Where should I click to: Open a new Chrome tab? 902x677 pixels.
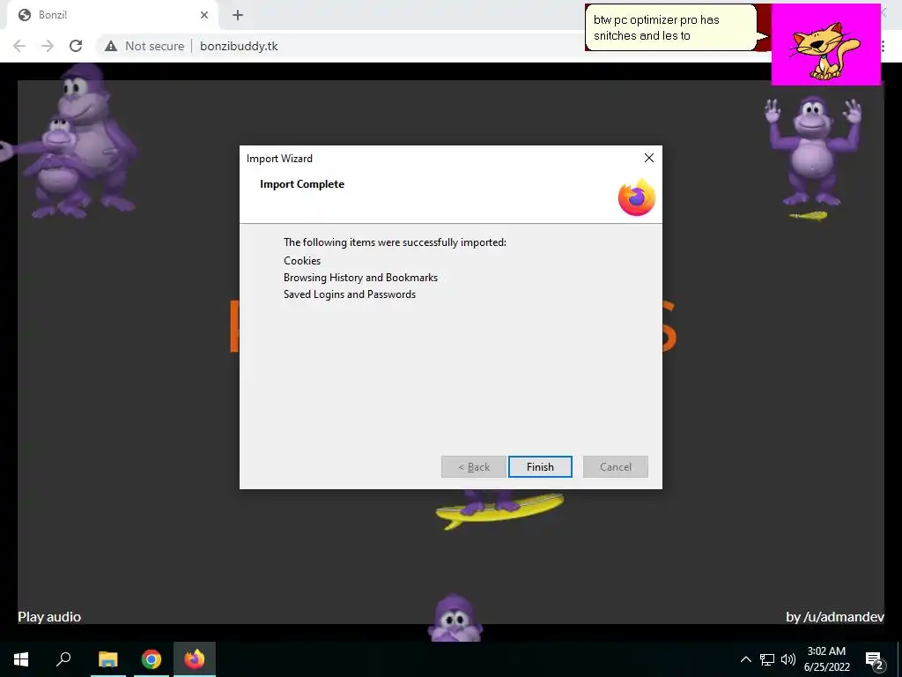[x=238, y=15]
